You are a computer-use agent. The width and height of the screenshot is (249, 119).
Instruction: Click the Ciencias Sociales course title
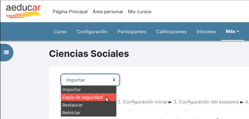click(x=89, y=54)
